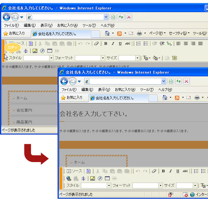
Task: Click the Back button in back window
Action: tap(6, 17)
